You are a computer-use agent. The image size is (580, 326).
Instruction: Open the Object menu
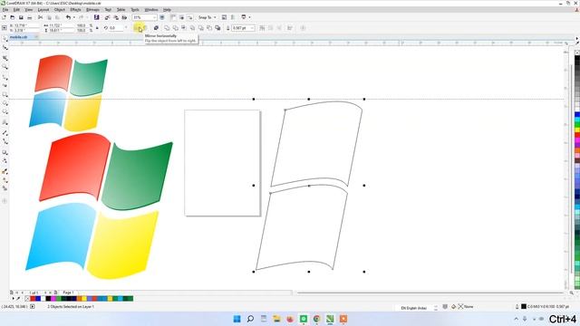coord(60,10)
